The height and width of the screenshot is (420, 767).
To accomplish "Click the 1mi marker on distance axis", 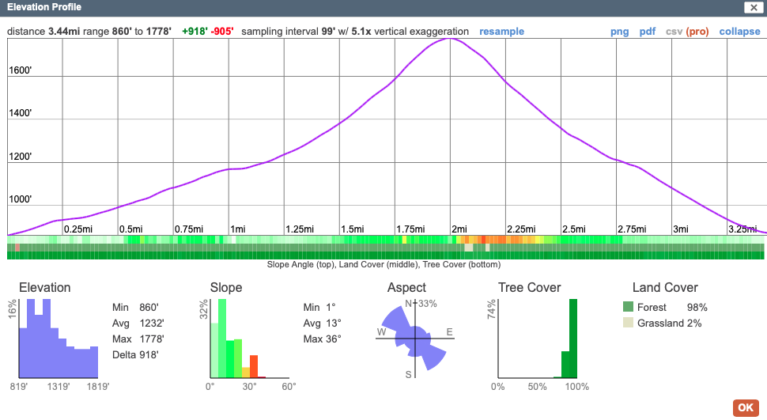I will pyautogui.click(x=238, y=229).
